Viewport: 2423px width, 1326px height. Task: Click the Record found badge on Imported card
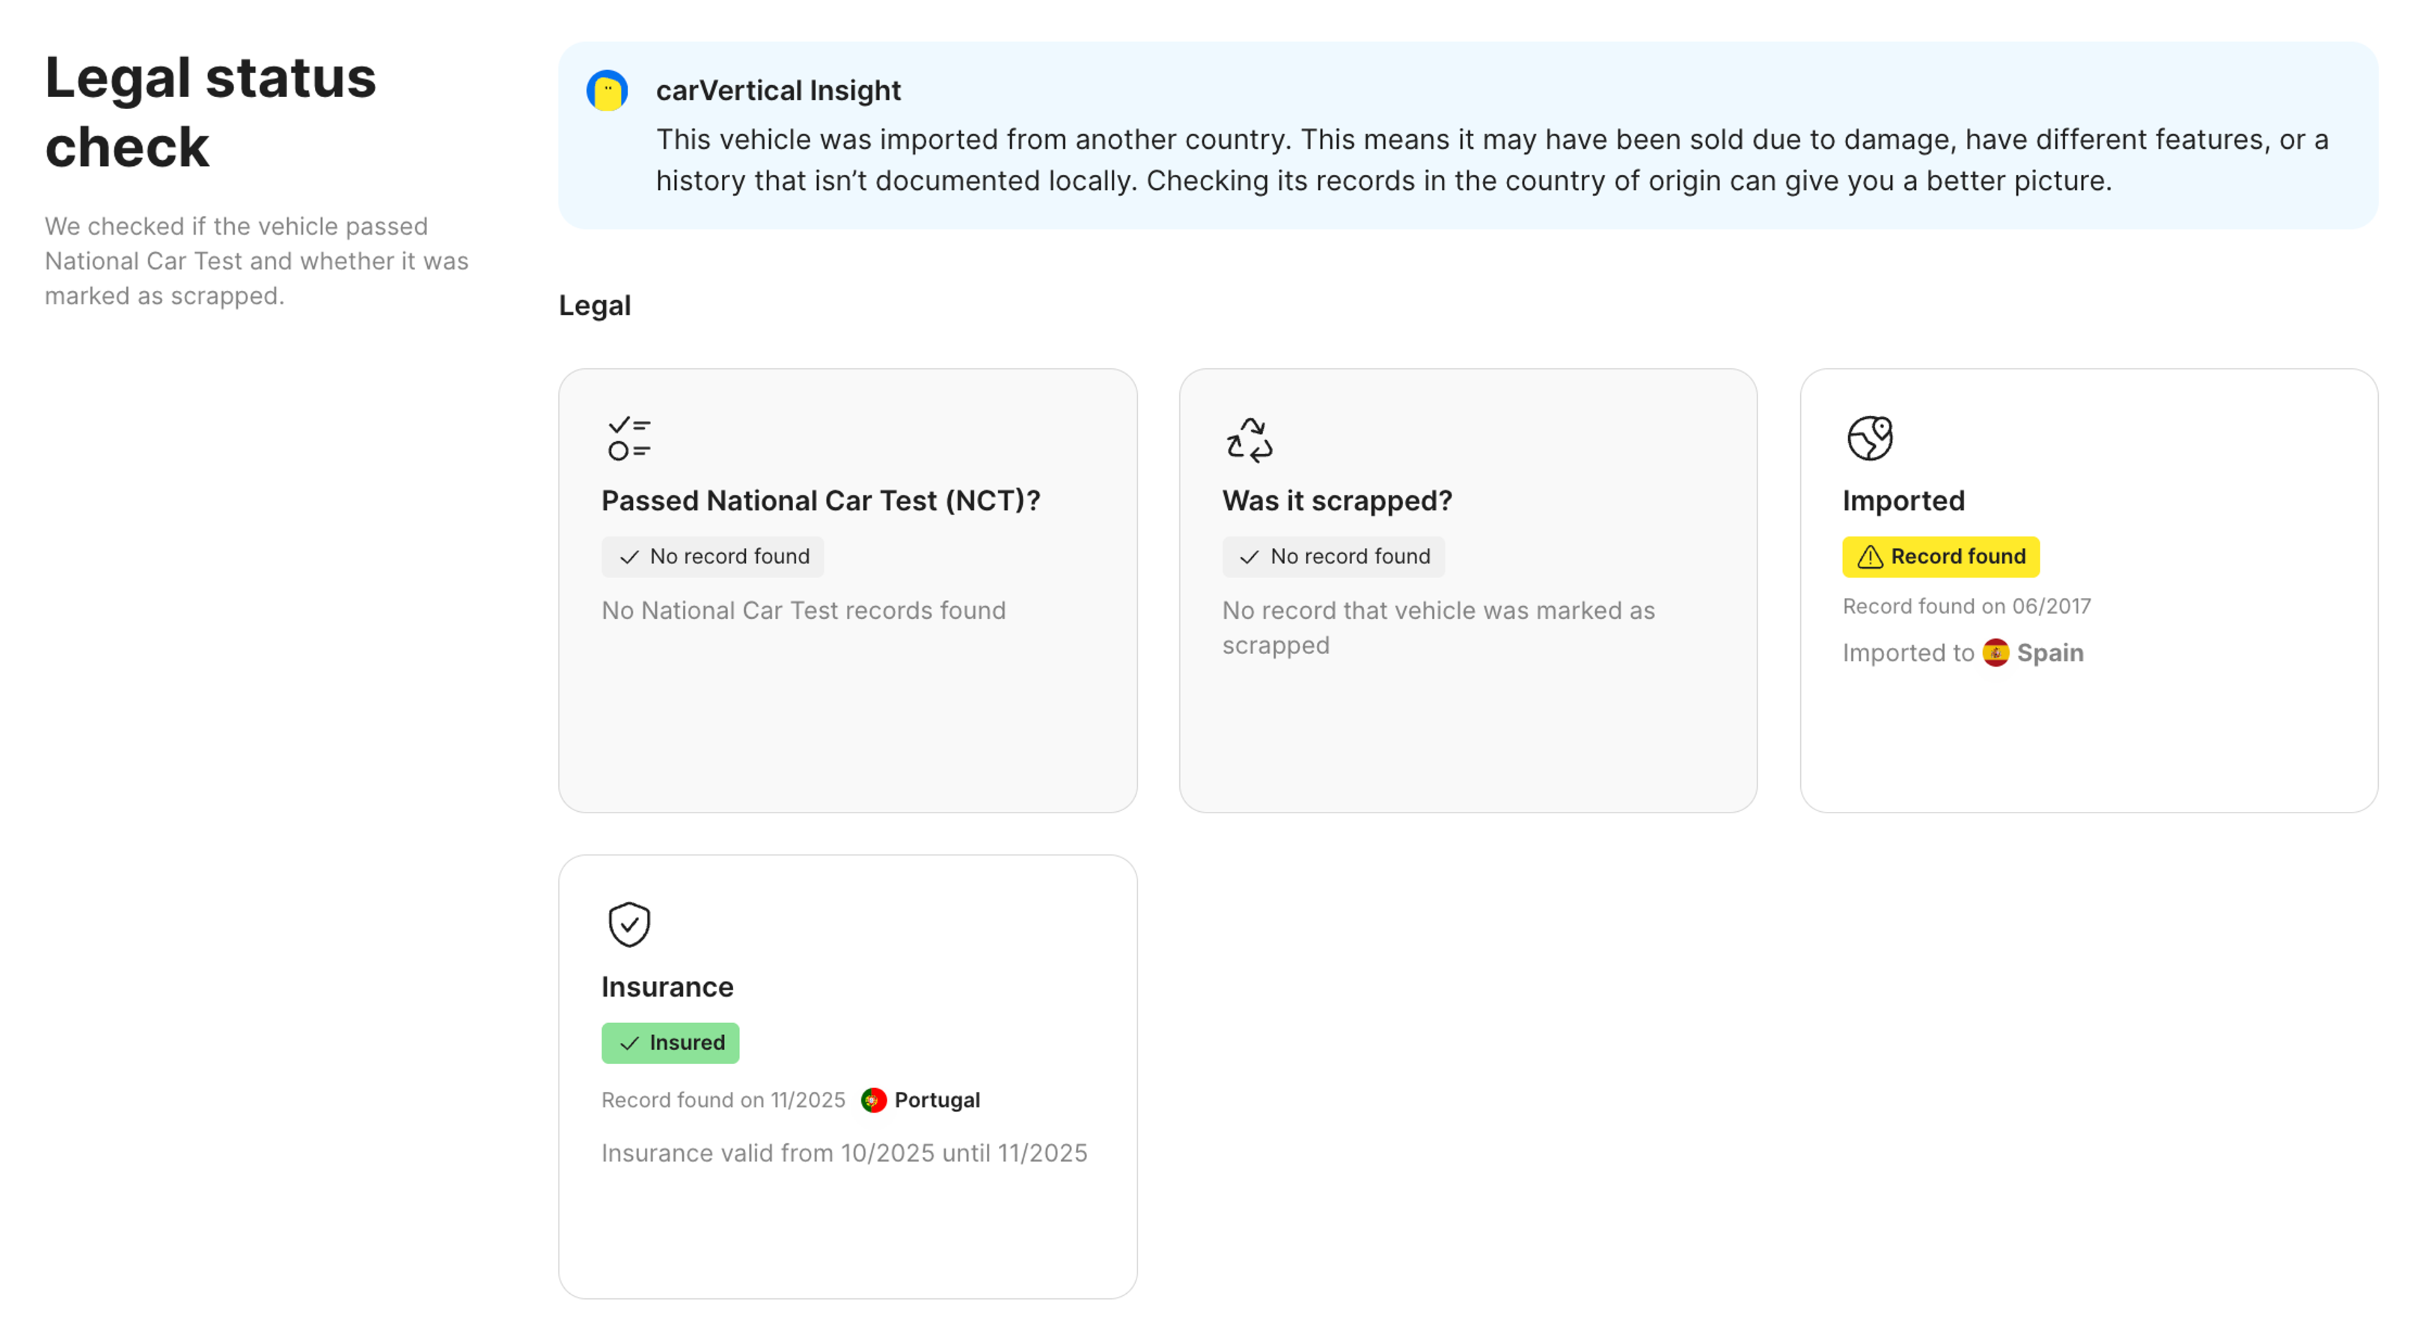1940,556
